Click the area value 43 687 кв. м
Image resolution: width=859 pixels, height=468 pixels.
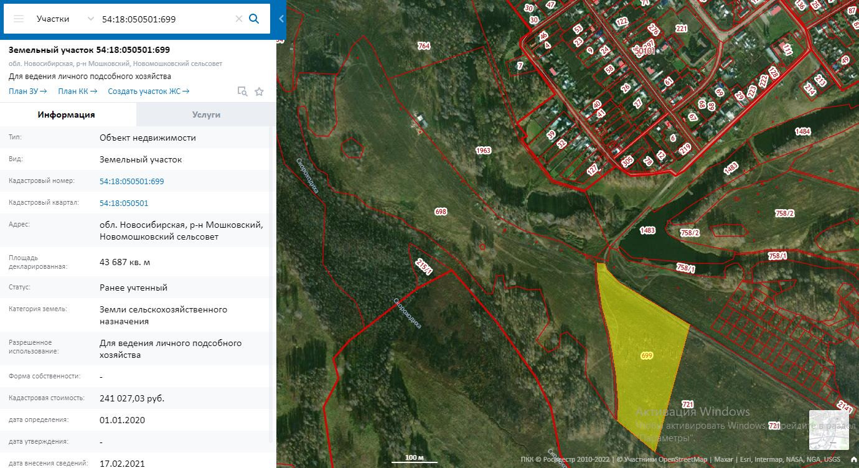(124, 262)
